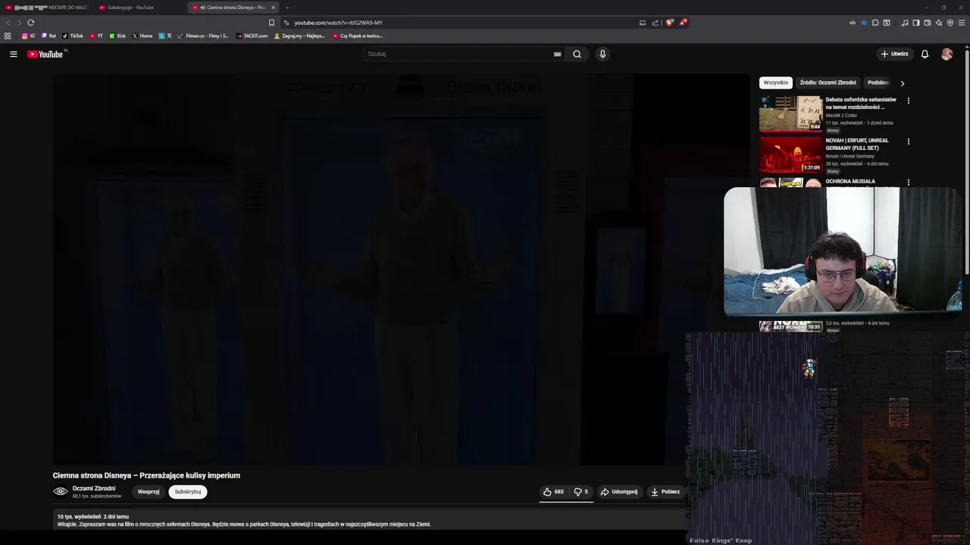Open the new tab with plus button
Viewport: 970px width, 545px height.
coord(286,8)
